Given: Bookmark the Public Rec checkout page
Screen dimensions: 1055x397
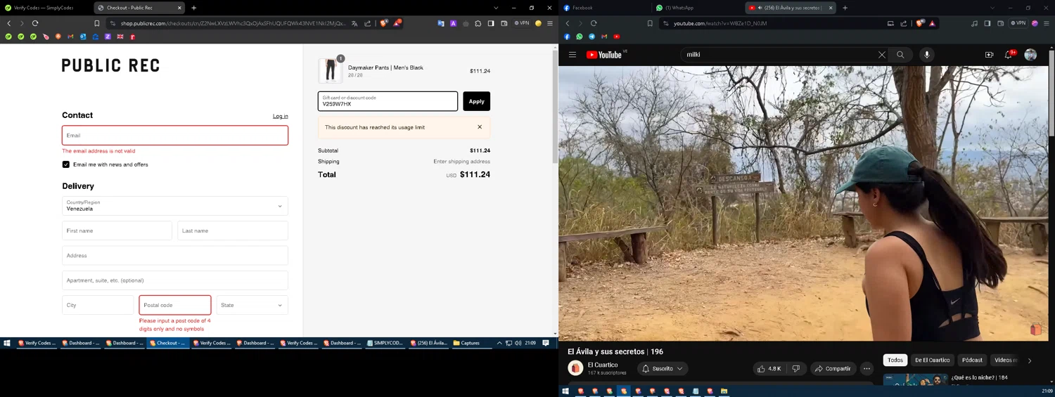Looking at the screenshot, I should pos(97,23).
